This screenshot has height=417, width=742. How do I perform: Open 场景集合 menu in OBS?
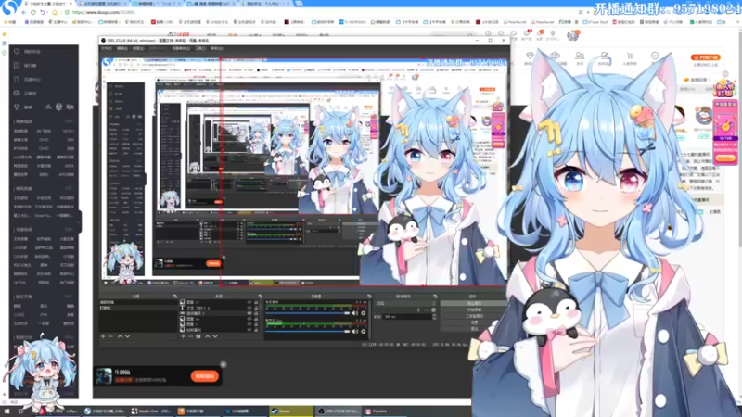(181, 49)
